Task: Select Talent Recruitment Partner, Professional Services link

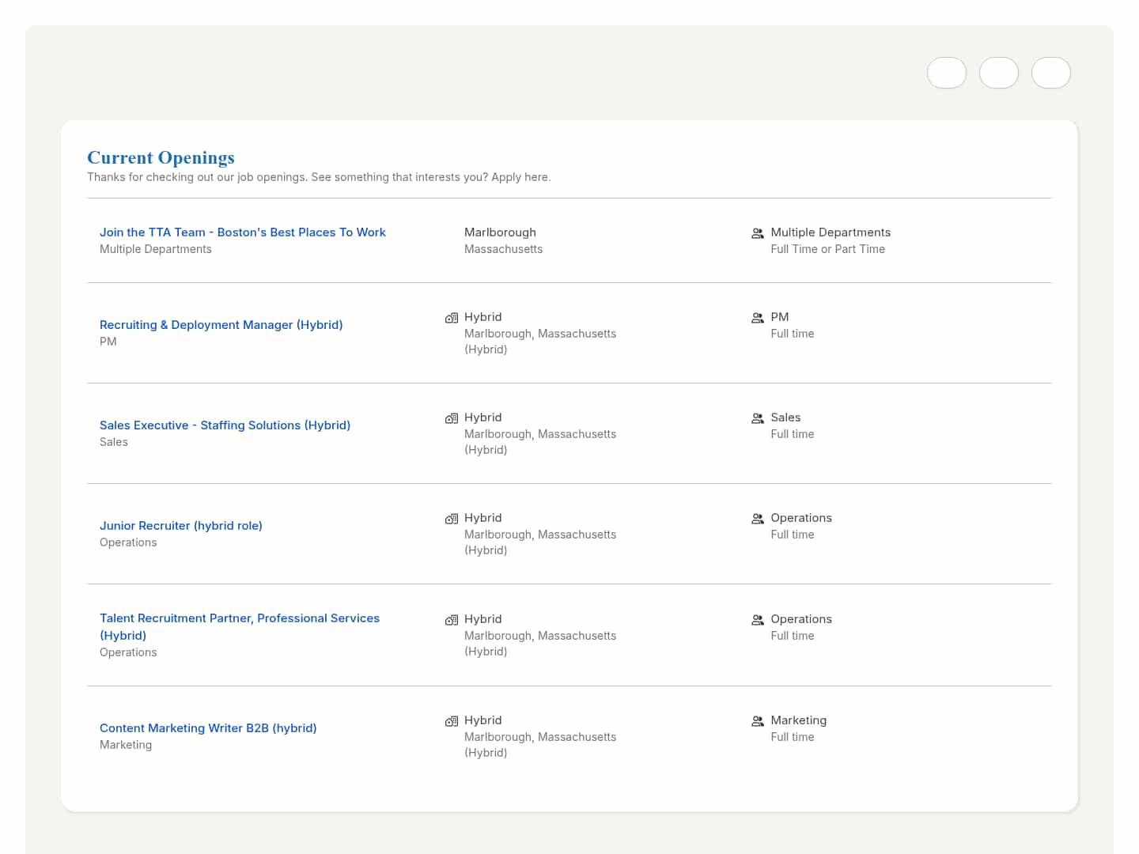Action: tap(239, 618)
